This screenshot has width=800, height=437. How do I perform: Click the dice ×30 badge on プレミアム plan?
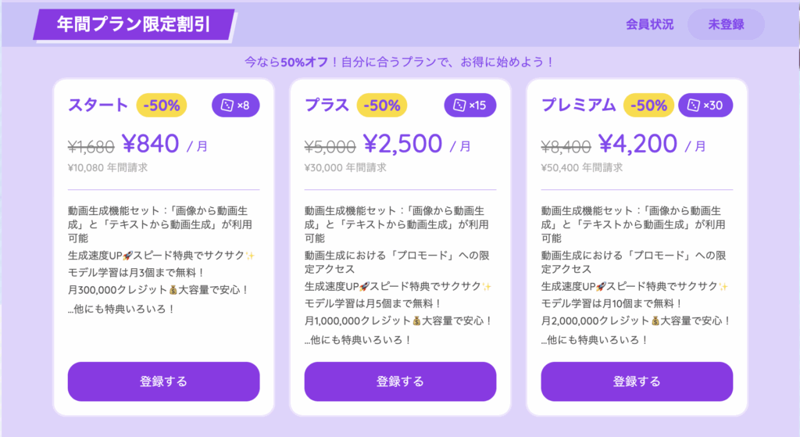click(705, 106)
